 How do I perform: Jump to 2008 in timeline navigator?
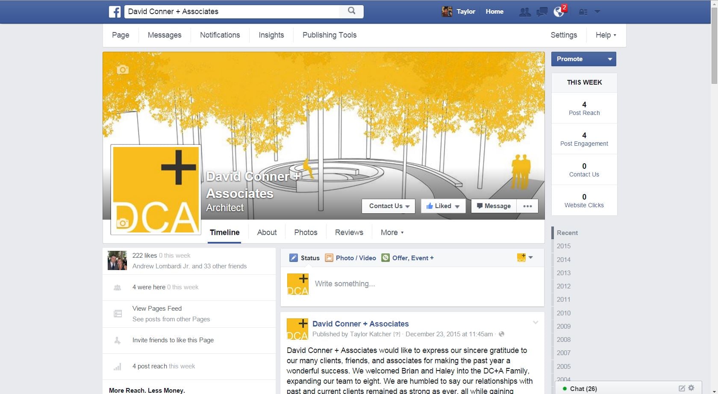tap(564, 340)
